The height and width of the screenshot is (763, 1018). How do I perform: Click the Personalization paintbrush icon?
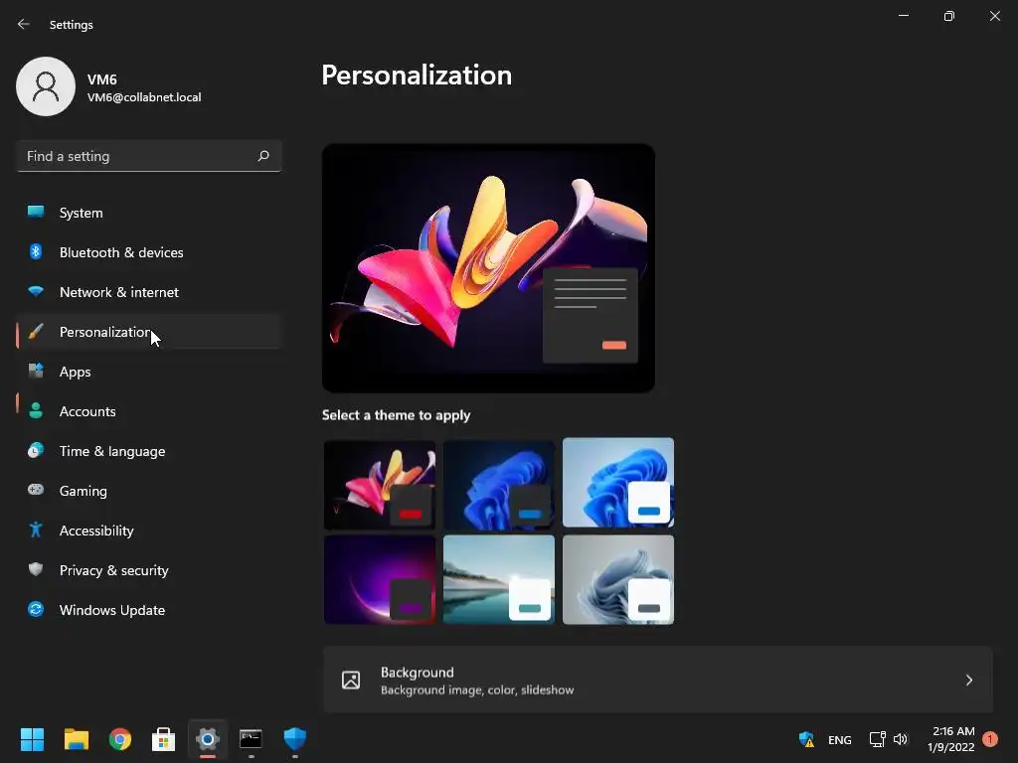[x=36, y=332]
